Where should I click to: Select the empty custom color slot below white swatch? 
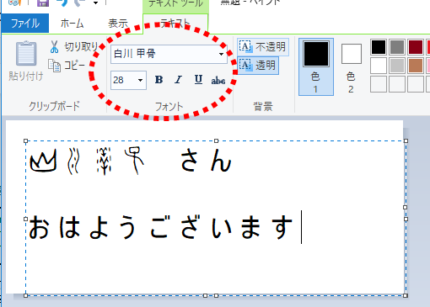(x=379, y=84)
